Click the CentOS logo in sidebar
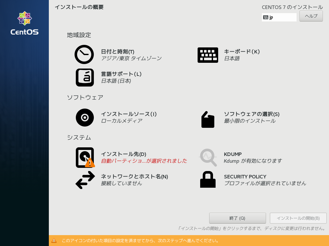This screenshot has width=329, height=246. 24,23
